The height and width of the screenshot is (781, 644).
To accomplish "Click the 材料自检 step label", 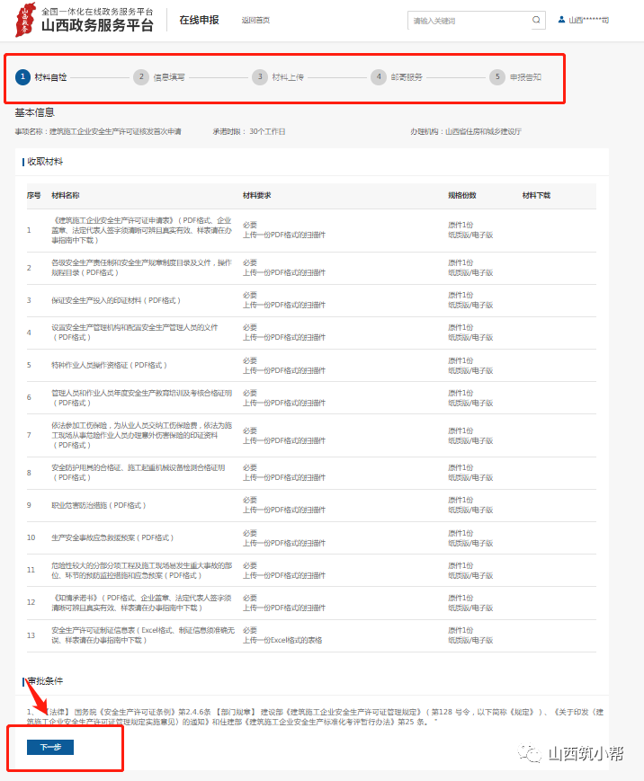I will click(51, 77).
